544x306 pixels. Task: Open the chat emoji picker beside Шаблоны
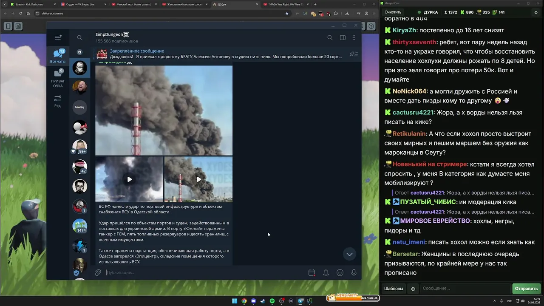click(x=413, y=289)
